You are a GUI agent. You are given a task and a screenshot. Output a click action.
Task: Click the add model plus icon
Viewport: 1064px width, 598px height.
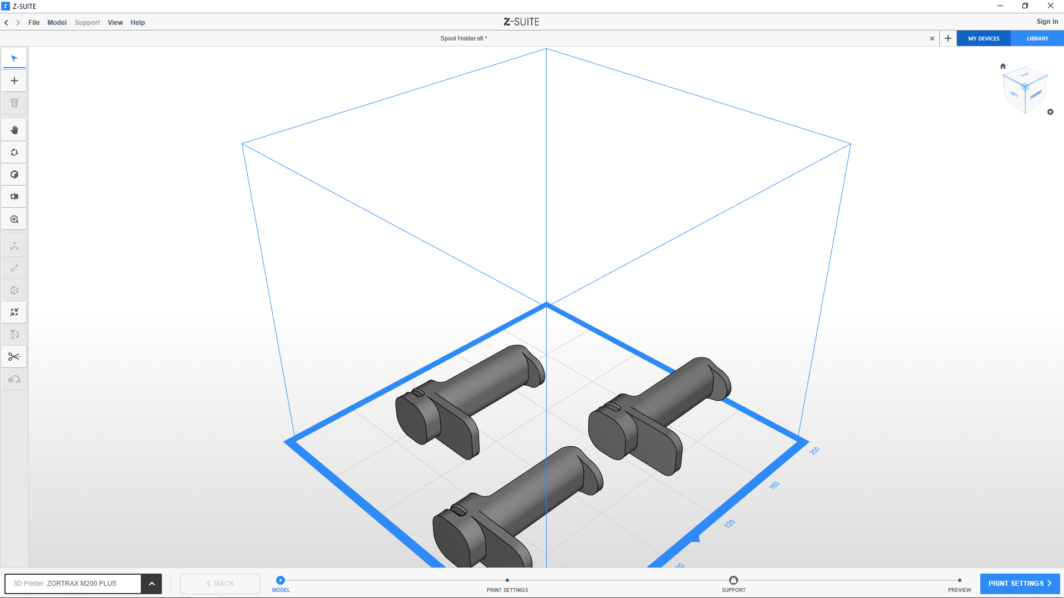(x=14, y=81)
